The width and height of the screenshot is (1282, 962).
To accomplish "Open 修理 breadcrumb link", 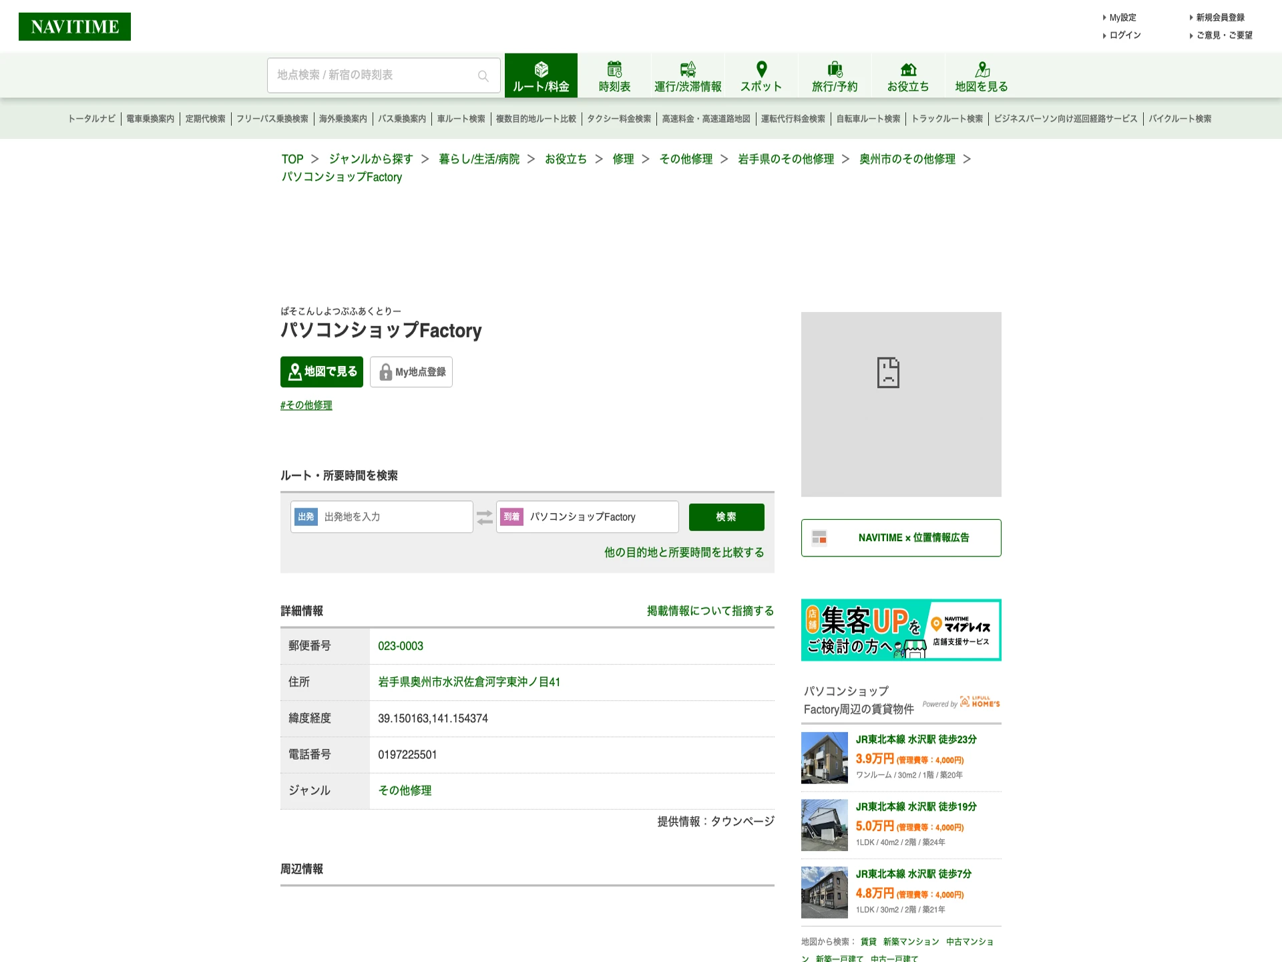I will point(623,159).
